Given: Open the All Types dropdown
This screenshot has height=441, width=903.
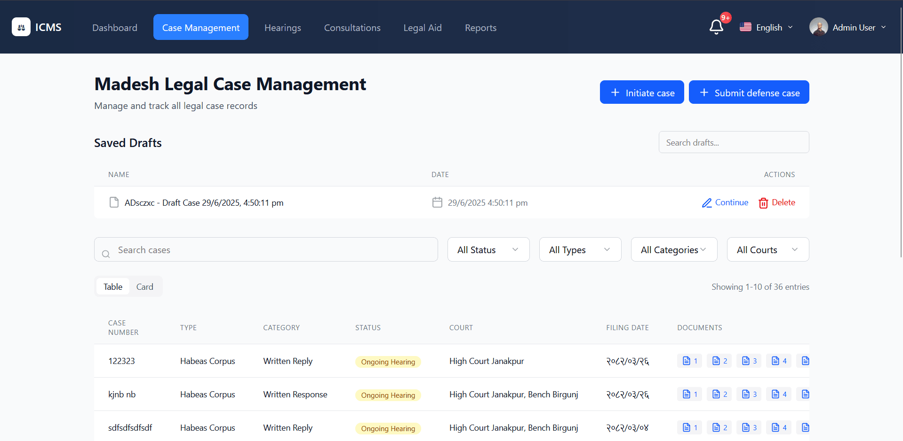Looking at the screenshot, I should point(580,249).
